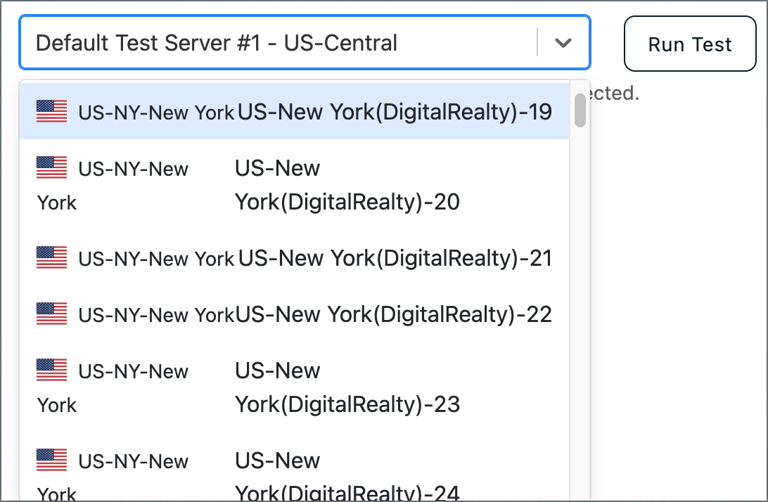Click the US flag beside DigitalRealty-19
The width and height of the screenshot is (768, 502).
[x=51, y=111]
